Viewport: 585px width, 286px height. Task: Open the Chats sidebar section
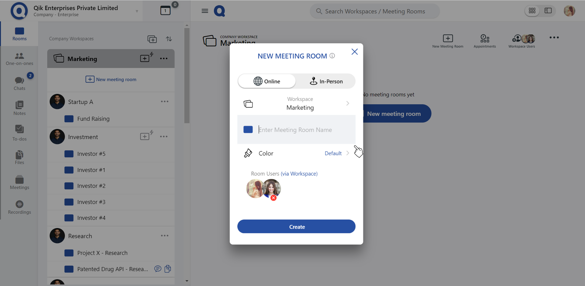click(x=19, y=83)
